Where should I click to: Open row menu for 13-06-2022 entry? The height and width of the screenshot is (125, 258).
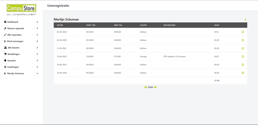243,56
